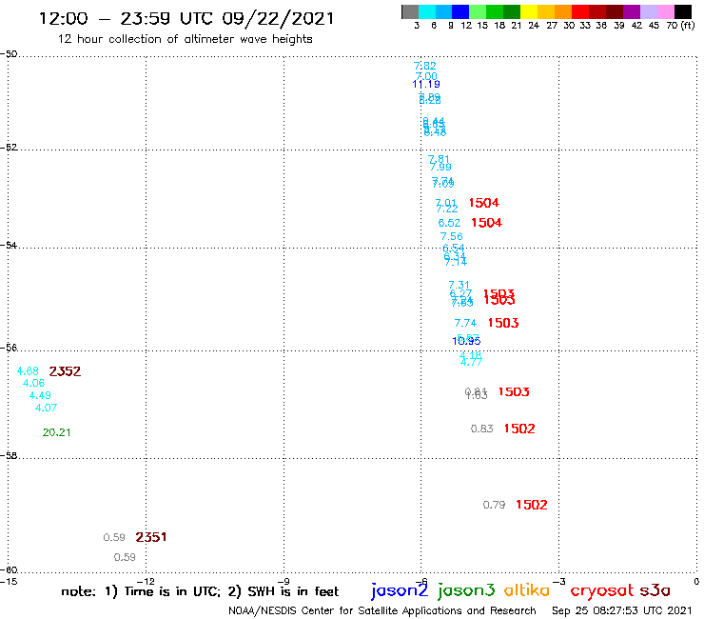Click the red 1502 time beside 0.83

519,429
